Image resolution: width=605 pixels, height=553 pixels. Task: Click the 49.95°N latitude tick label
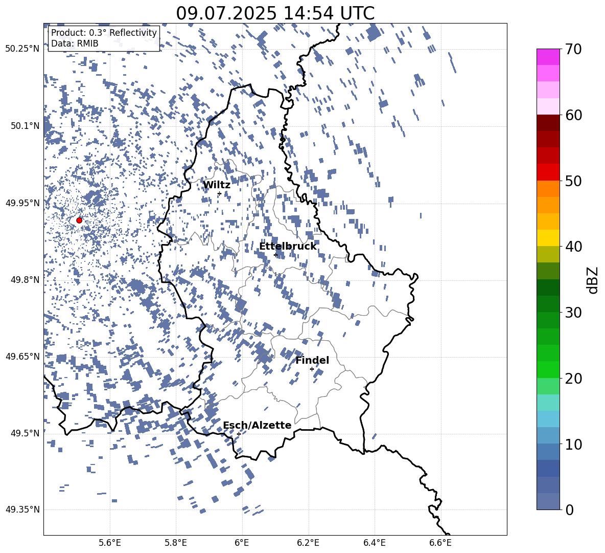click(x=22, y=203)
